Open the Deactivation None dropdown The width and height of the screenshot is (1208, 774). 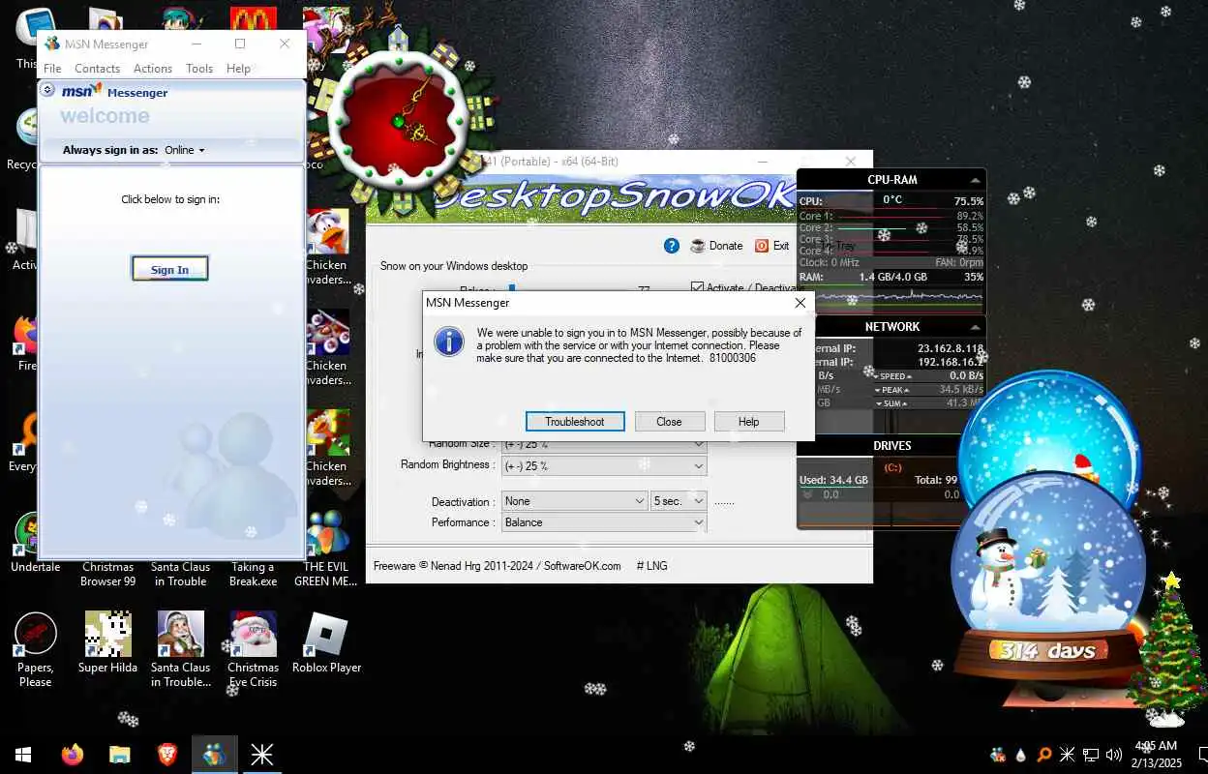tap(575, 501)
